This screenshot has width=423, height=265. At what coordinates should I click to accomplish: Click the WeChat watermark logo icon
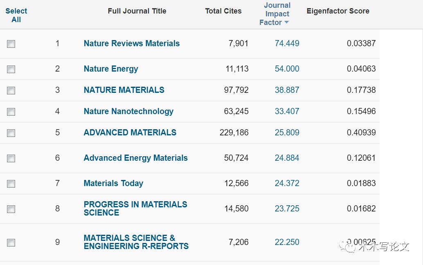coord(350,247)
